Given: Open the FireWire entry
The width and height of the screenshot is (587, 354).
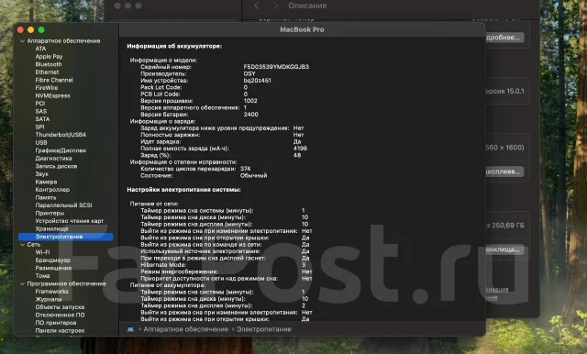Looking at the screenshot, I should [47, 88].
